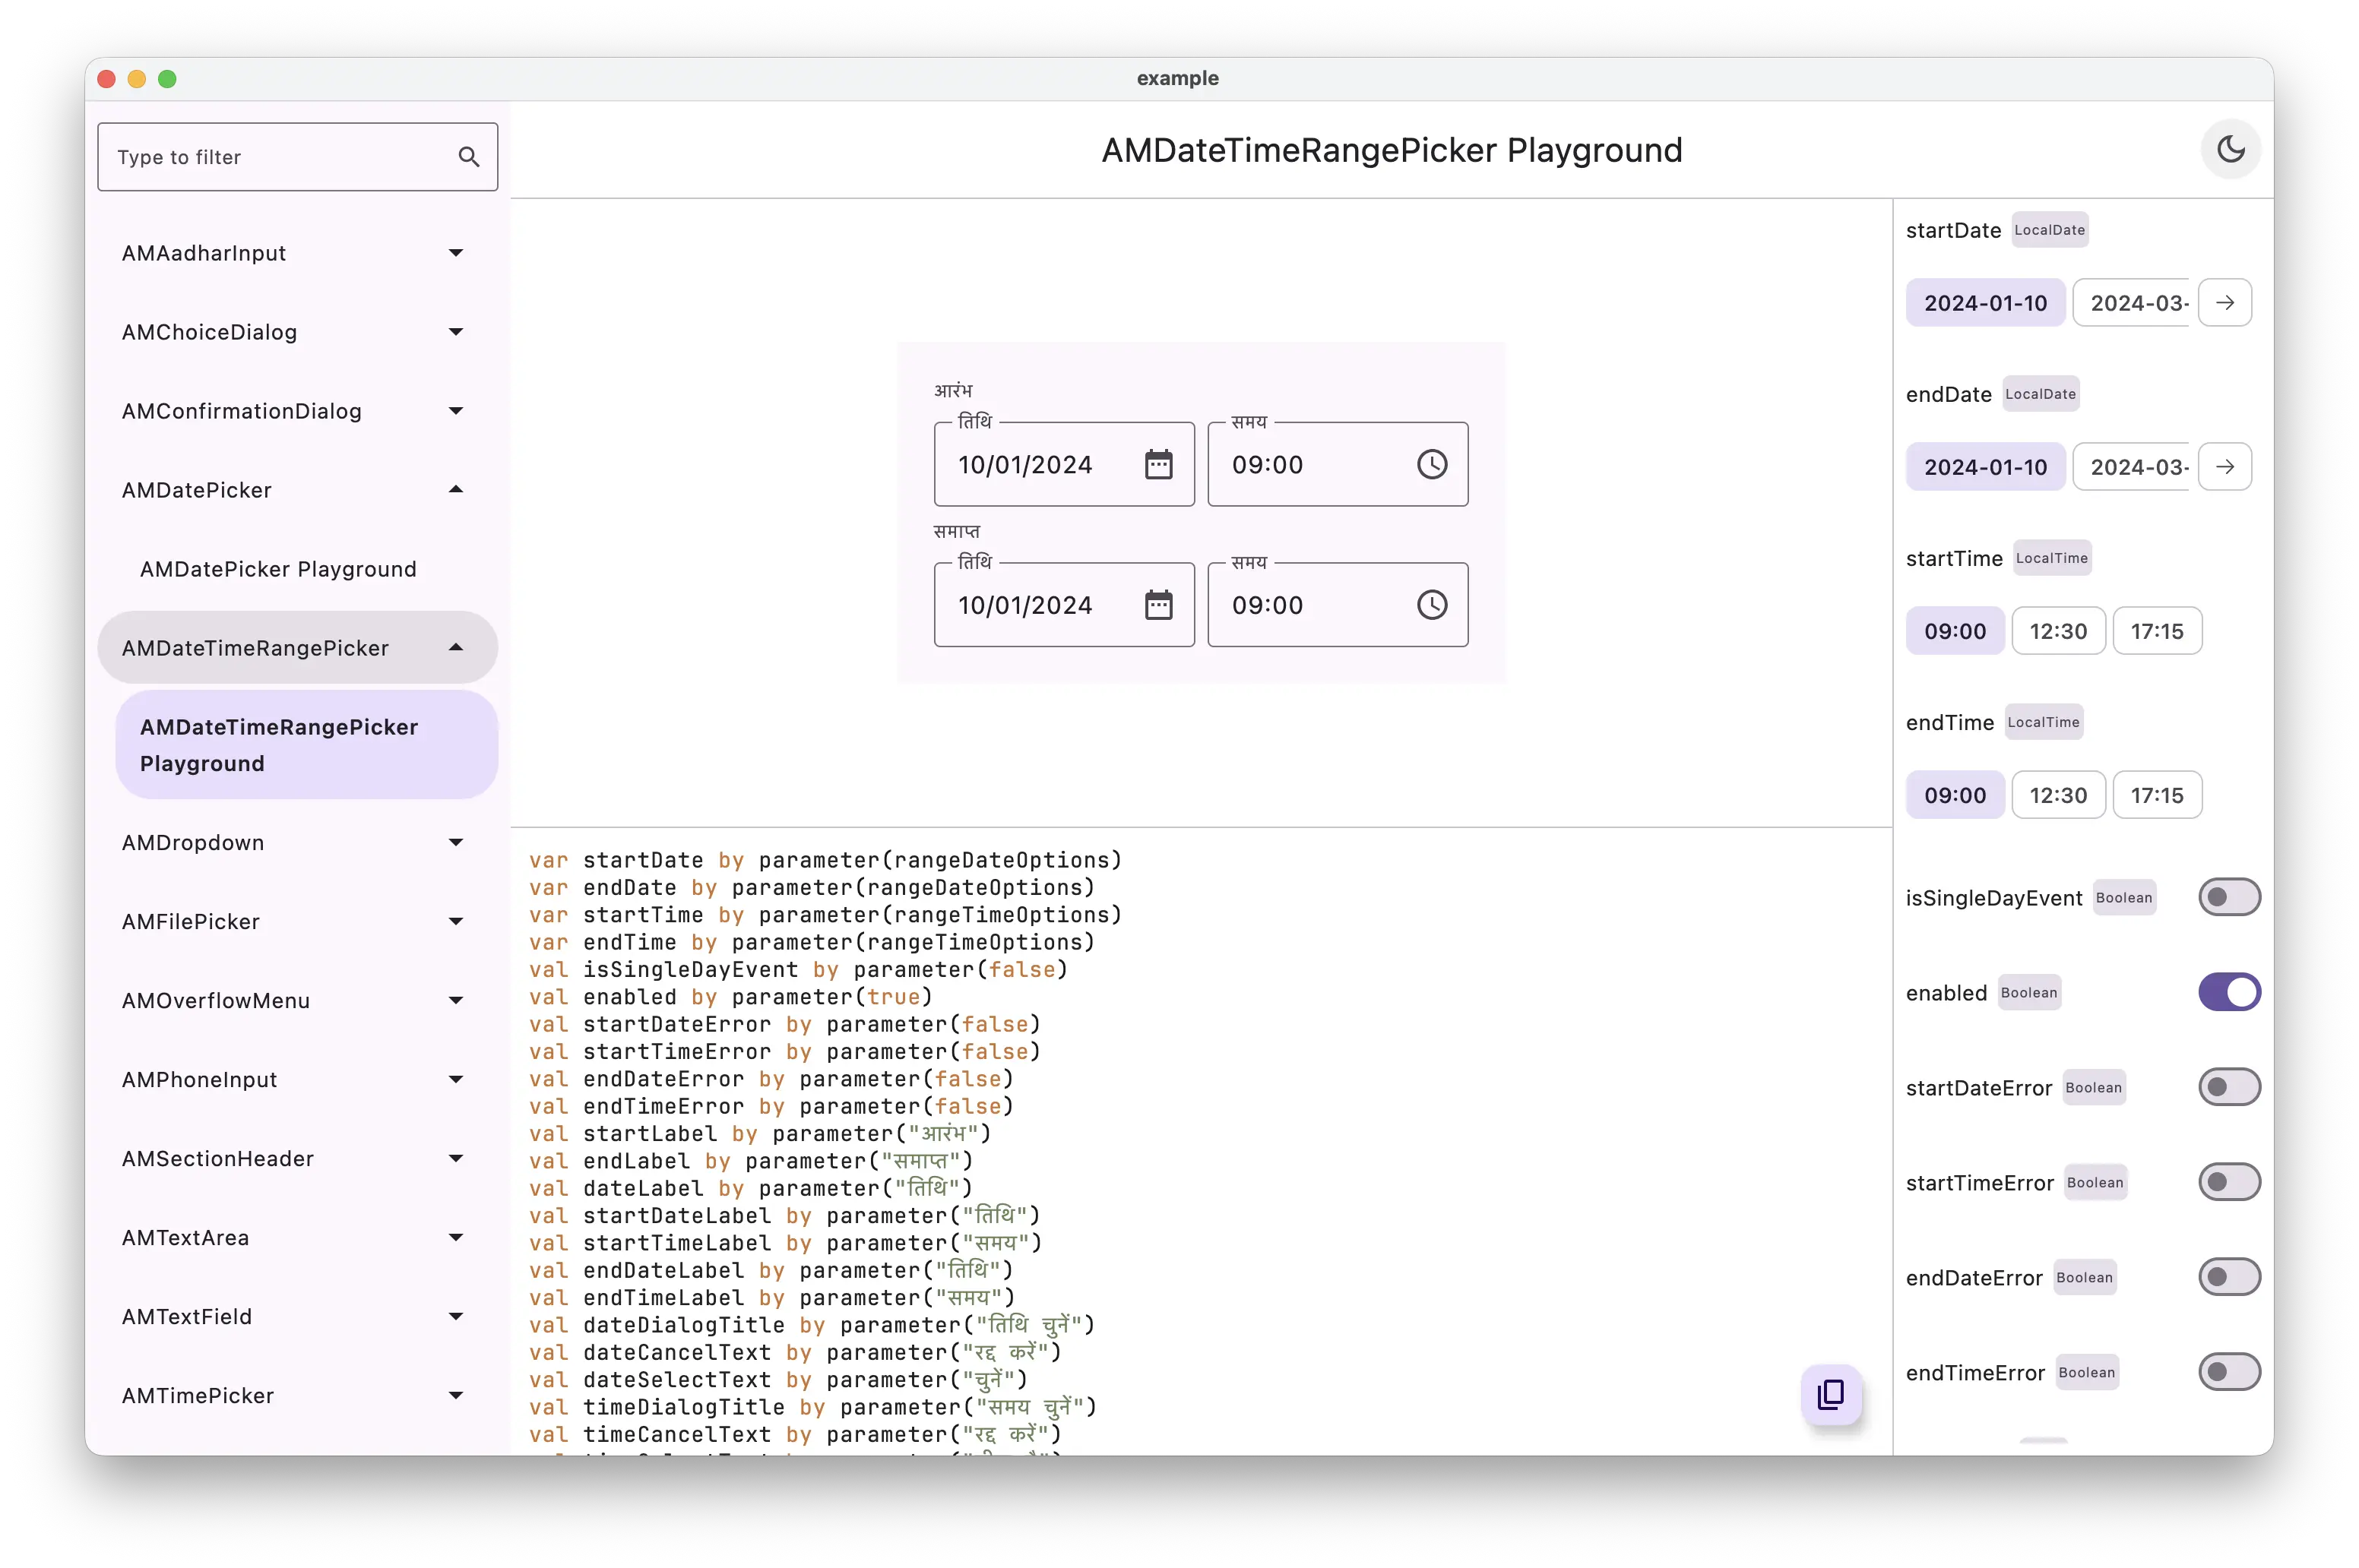This screenshot has height=1568, width=2359.
Task: Collapse the AMDateTimeRangePicker section
Action: 297,648
